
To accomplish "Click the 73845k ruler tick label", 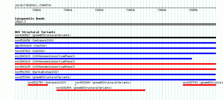I will tap(193, 10).
